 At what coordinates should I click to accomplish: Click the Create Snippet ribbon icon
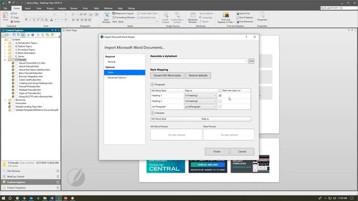tap(166, 17)
